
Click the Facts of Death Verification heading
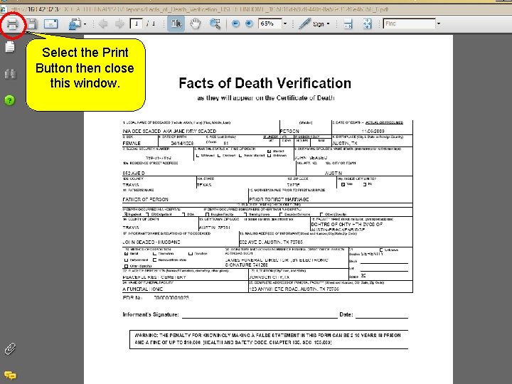(265, 83)
